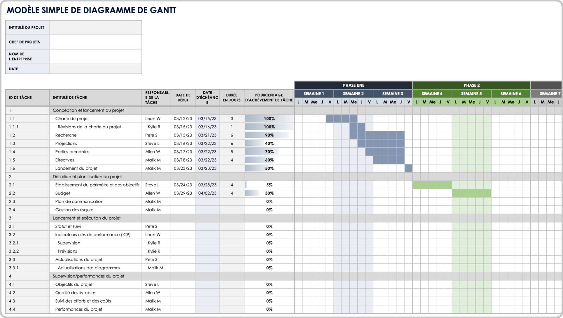The image size is (563, 318).
Task: Click the 'Plan de communication' task name
Action: (79, 202)
